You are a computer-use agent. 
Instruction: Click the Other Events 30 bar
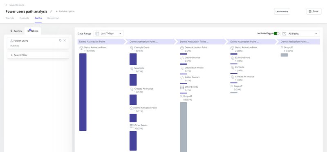[x=133, y=141]
